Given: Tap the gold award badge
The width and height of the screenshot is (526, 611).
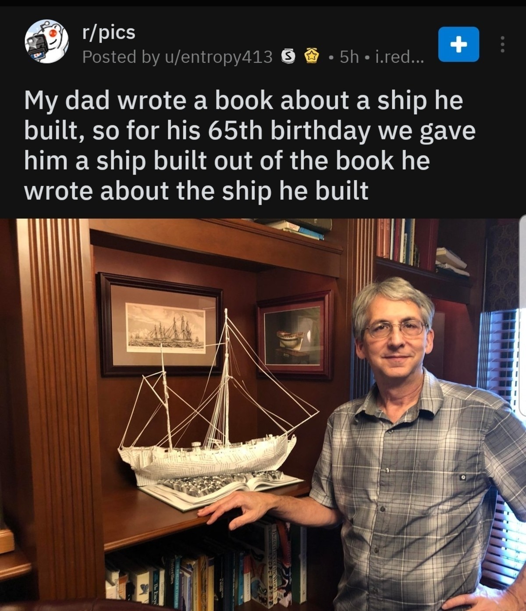Looking at the screenshot, I should pos(311,56).
